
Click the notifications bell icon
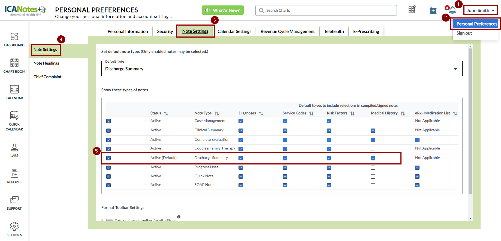452,10
